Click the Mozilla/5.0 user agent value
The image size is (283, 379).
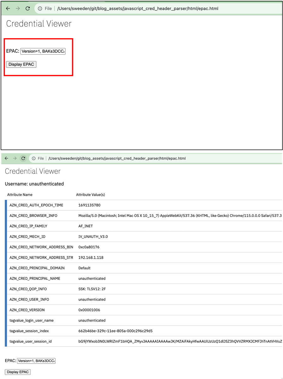point(180,216)
